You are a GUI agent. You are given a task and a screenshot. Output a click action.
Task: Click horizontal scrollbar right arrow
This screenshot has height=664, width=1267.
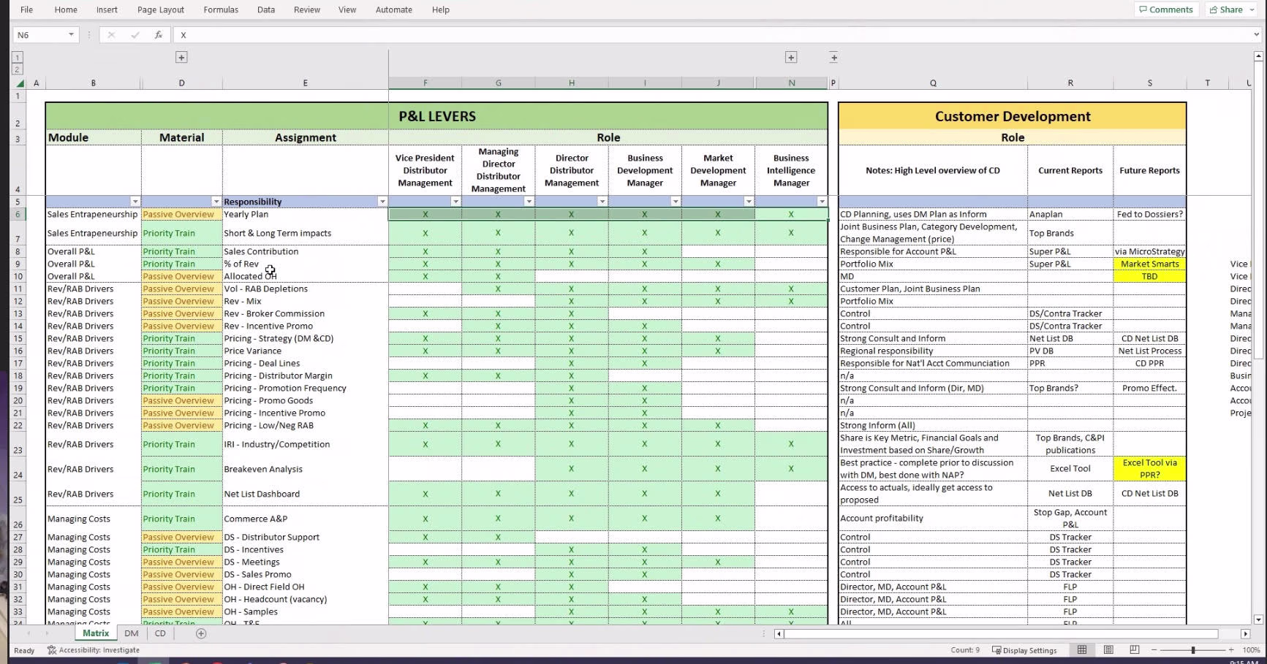(1245, 634)
